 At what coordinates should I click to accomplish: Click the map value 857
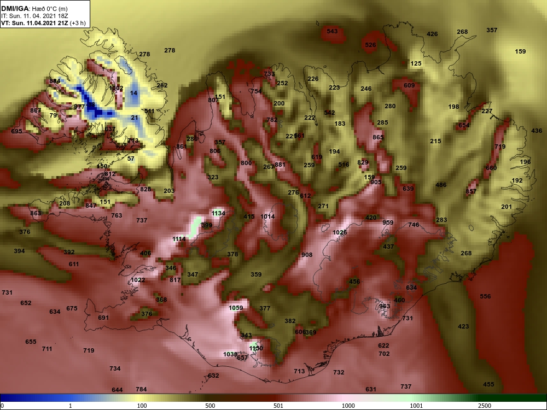click(x=471, y=192)
